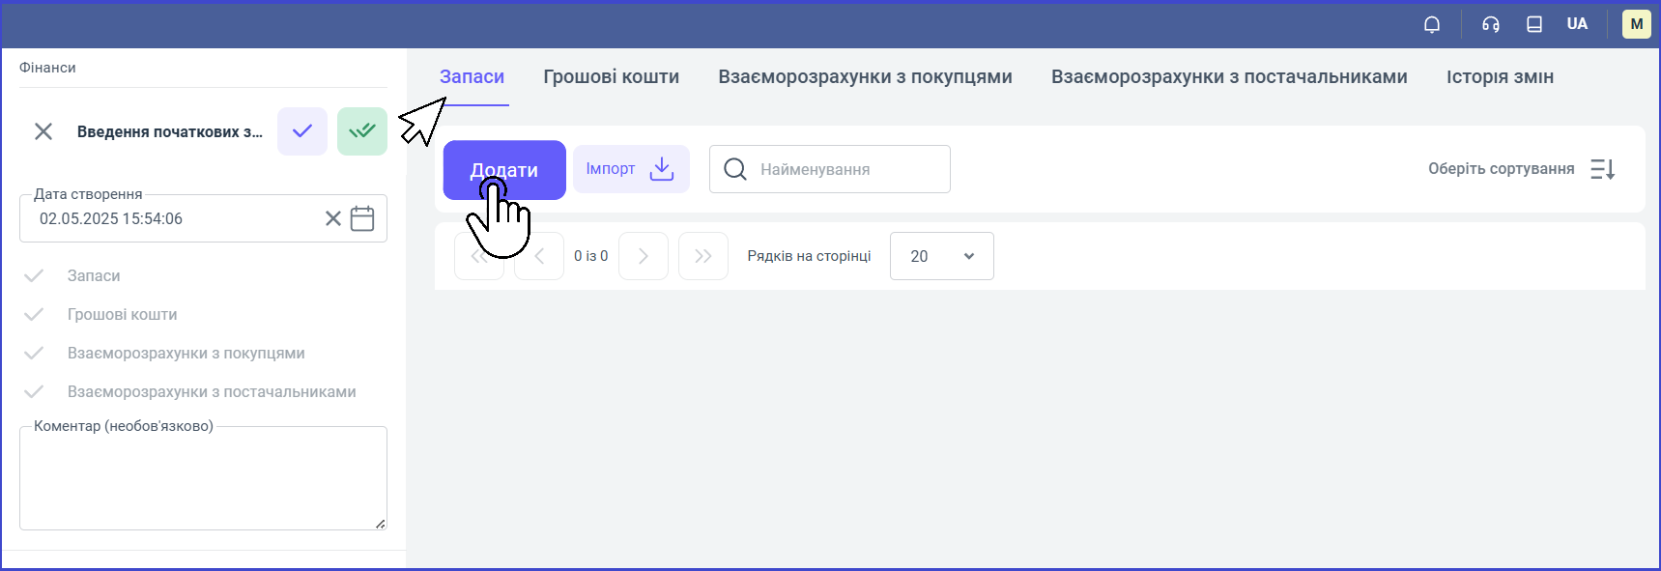
Task: Open the Оберіть сортування sorting selector
Action: tap(1521, 169)
